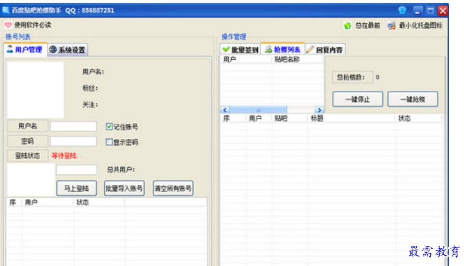
Task: Select the 抢楼列表 tab
Action: click(283, 49)
